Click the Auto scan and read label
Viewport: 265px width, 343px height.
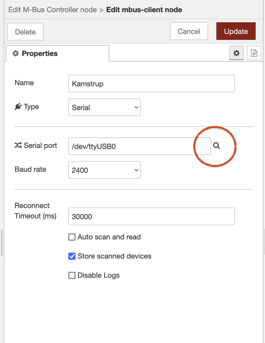109,237
